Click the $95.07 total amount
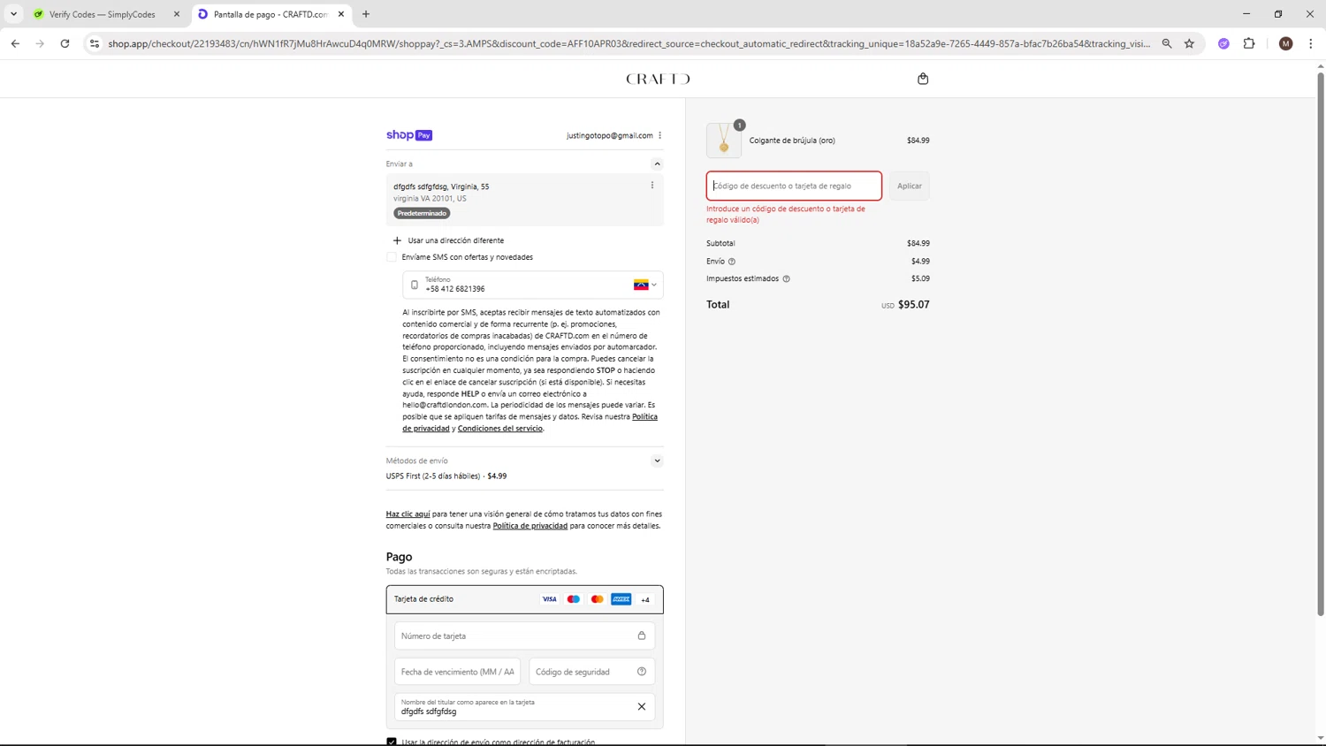 [x=913, y=304]
